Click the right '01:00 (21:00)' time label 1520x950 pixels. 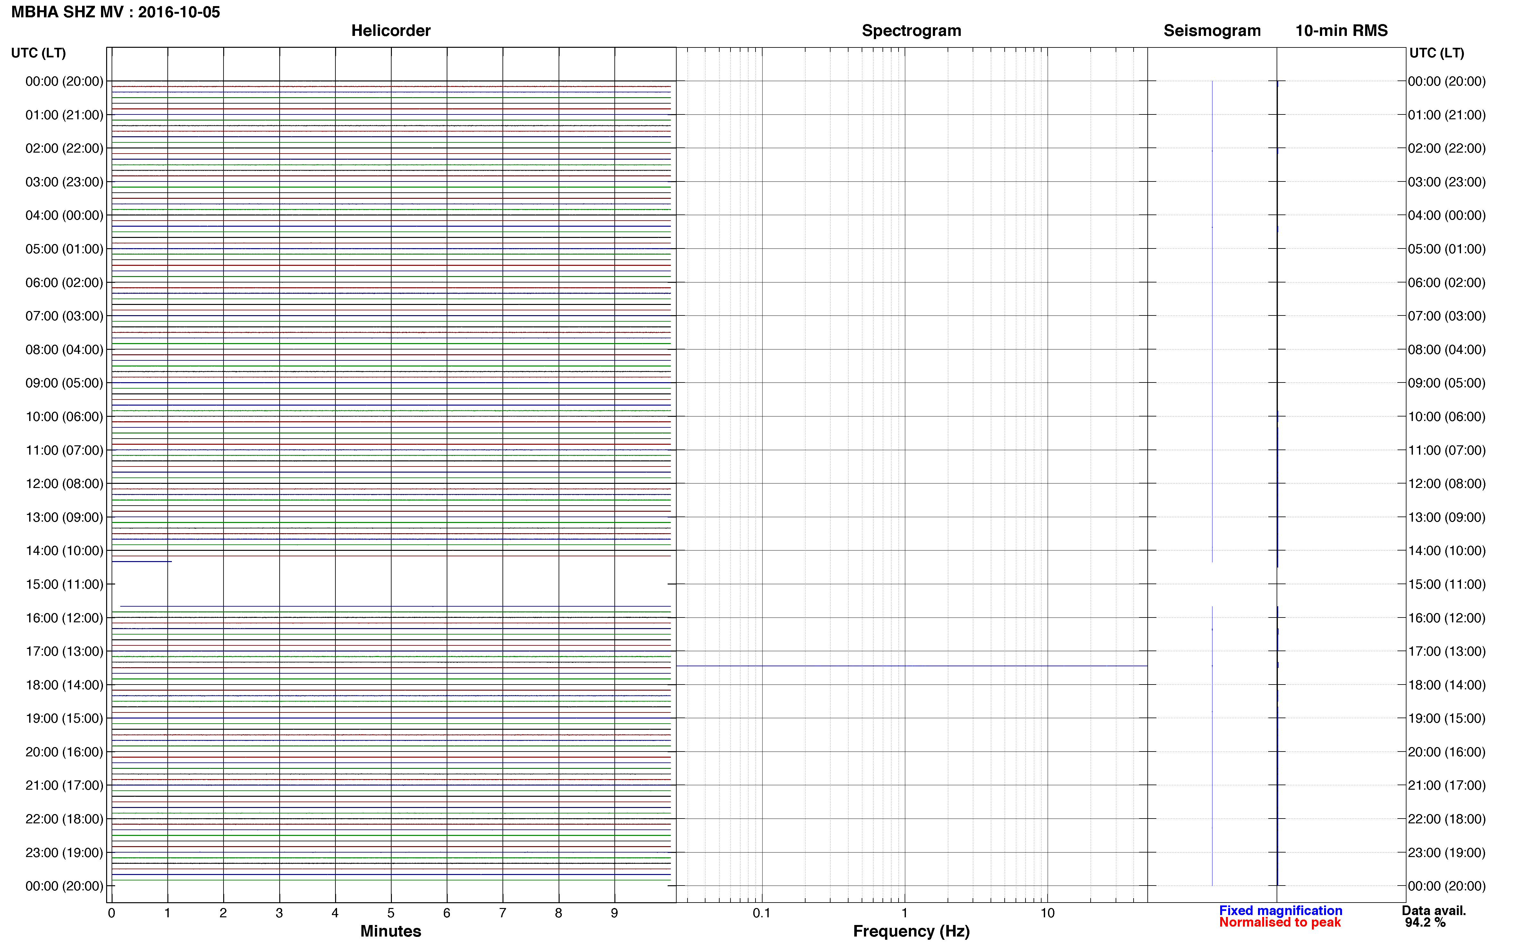coord(1447,115)
